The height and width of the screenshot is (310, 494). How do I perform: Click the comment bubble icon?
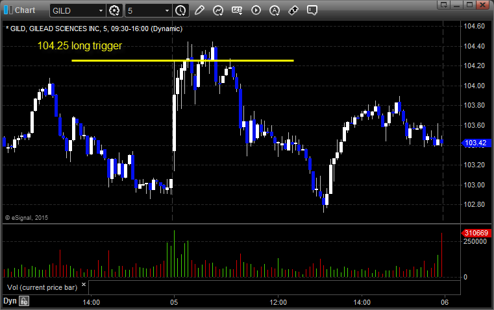(312, 10)
